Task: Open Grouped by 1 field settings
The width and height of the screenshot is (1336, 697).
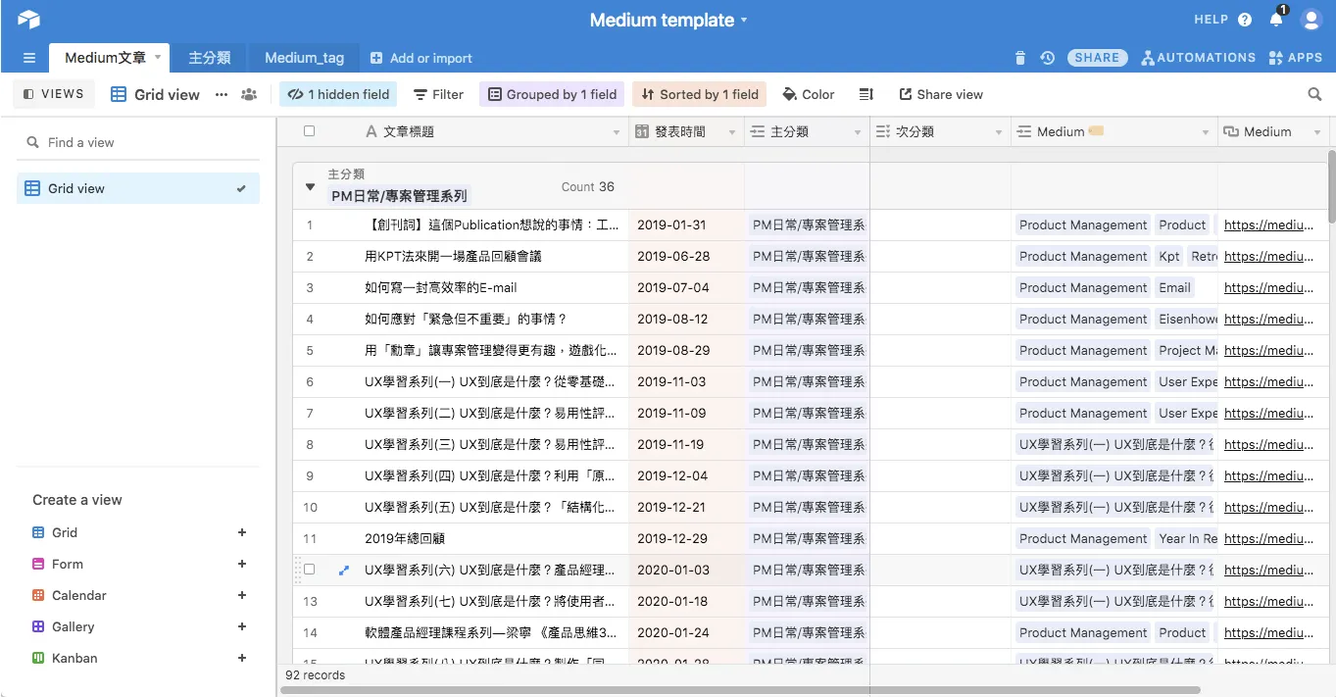Action: pos(553,94)
